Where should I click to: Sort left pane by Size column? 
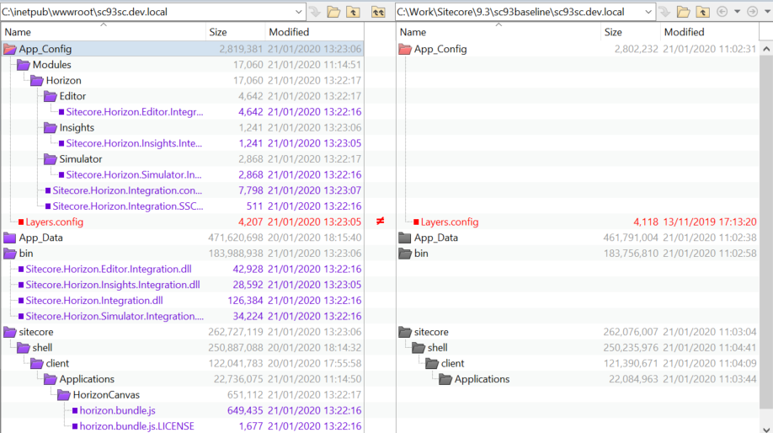click(235, 32)
